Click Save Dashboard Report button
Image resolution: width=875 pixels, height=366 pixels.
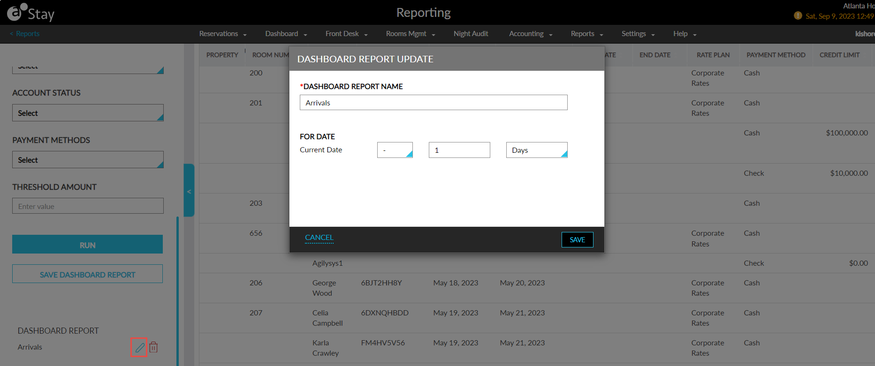click(87, 274)
